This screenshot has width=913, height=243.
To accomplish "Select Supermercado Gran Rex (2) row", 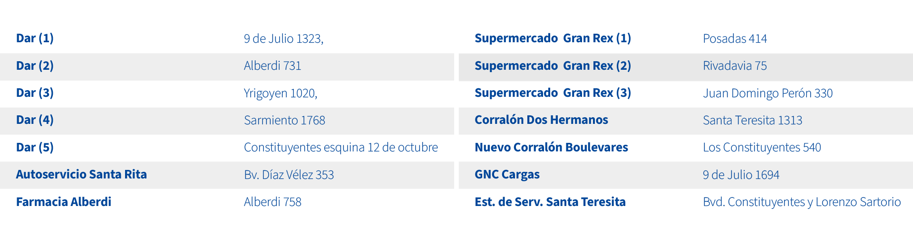I will [686, 67].
